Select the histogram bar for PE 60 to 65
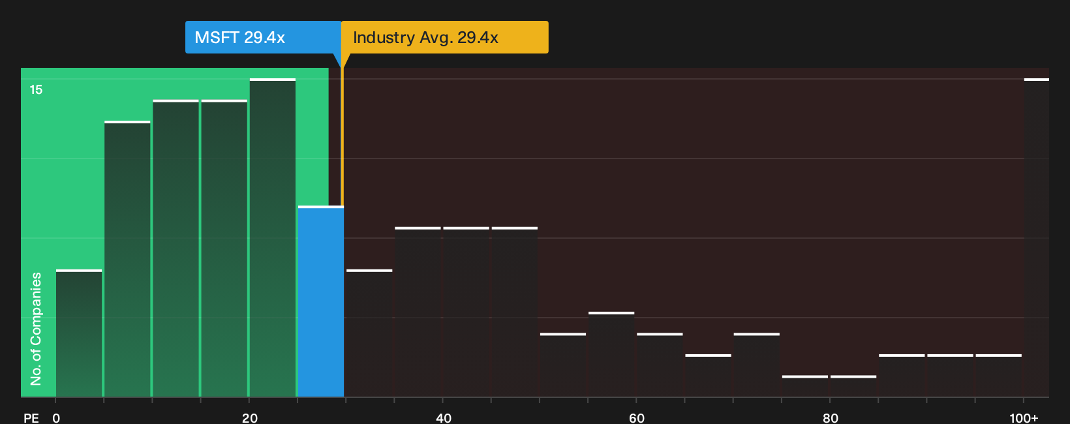1070x424 pixels. point(660,365)
